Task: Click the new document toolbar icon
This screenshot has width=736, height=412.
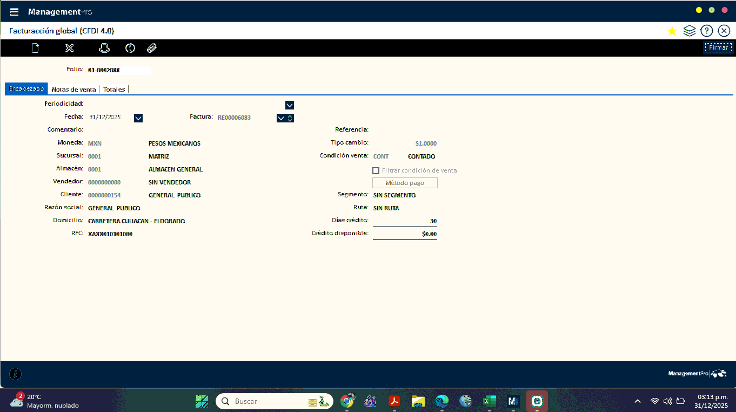Action: click(35, 48)
